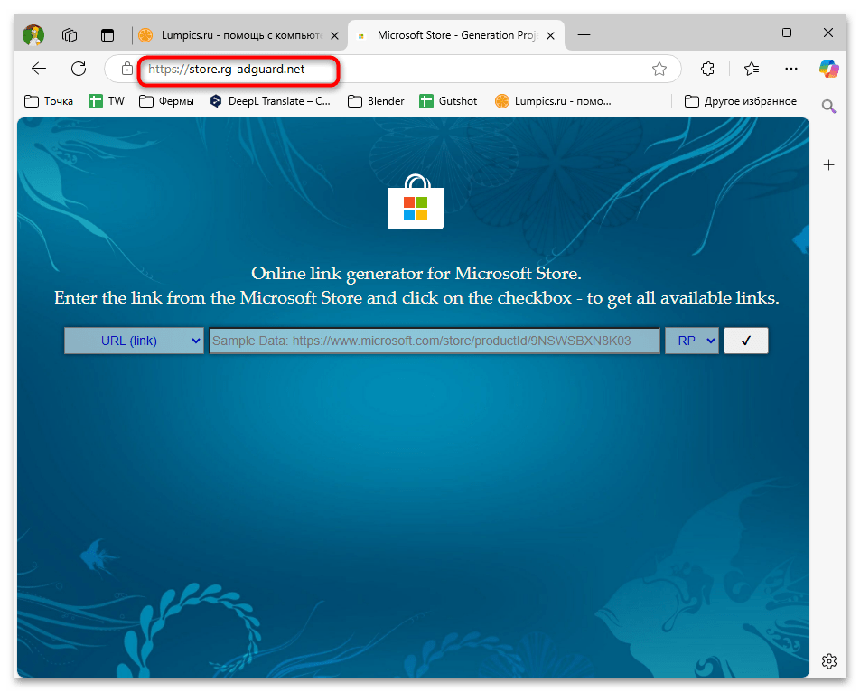The height and width of the screenshot is (692, 860).
Task: View site information via lock icon
Action: 127,69
